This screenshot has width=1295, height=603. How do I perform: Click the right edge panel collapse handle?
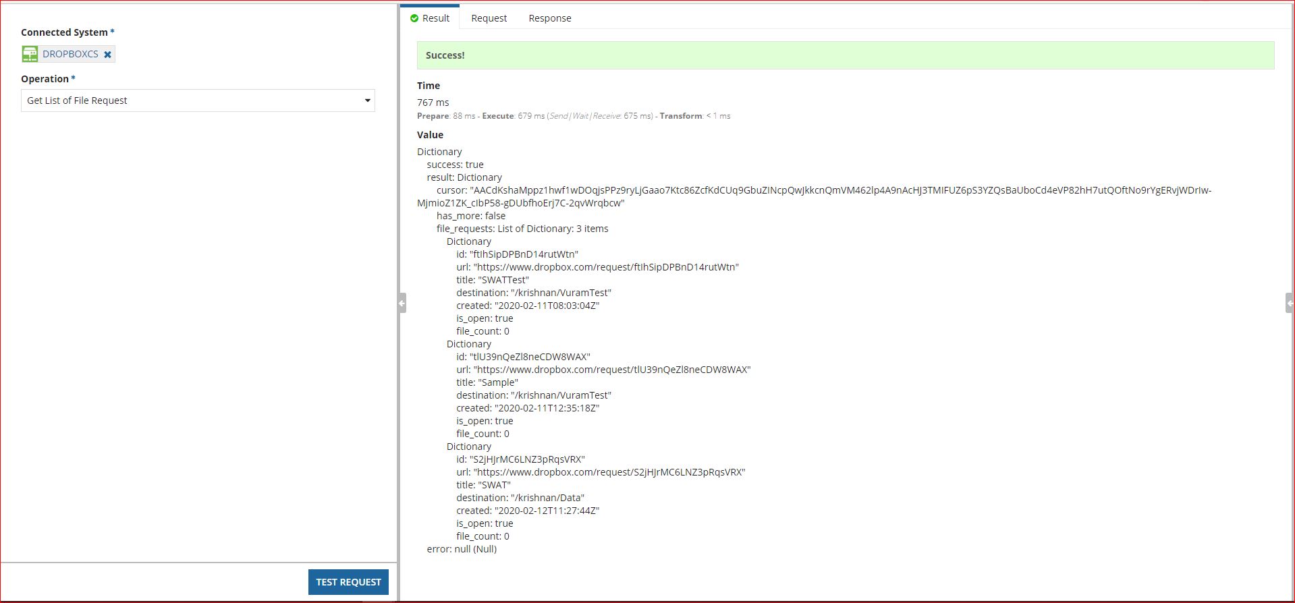pyautogui.click(x=1289, y=303)
